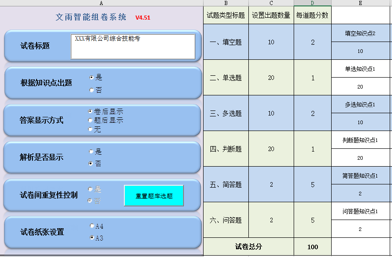
Task: Pick A4 paper size option
Action: pyautogui.click(x=91, y=226)
